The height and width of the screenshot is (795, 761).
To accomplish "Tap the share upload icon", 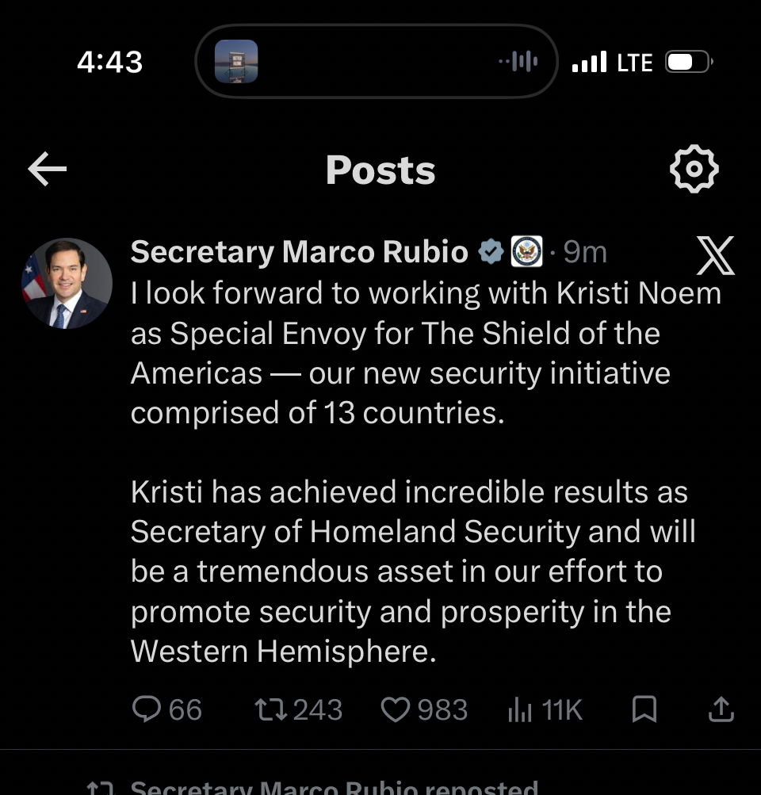I will pyautogui.click(x=720, y=709).
